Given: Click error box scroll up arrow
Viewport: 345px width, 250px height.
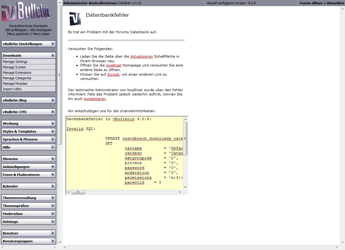Looking at the screenshot, I should [185, 119].
